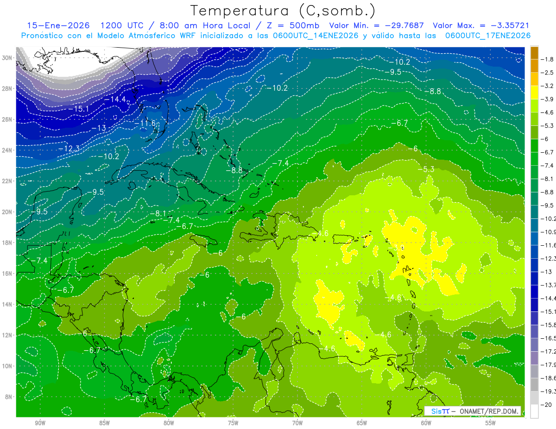Click the '12N' latitude axis label
The height and width of the screenshot is (429, 556).
pos(7,335)
